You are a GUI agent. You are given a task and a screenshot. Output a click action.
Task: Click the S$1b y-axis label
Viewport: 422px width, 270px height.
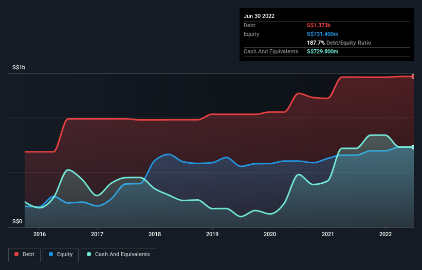tap(19, 67)
